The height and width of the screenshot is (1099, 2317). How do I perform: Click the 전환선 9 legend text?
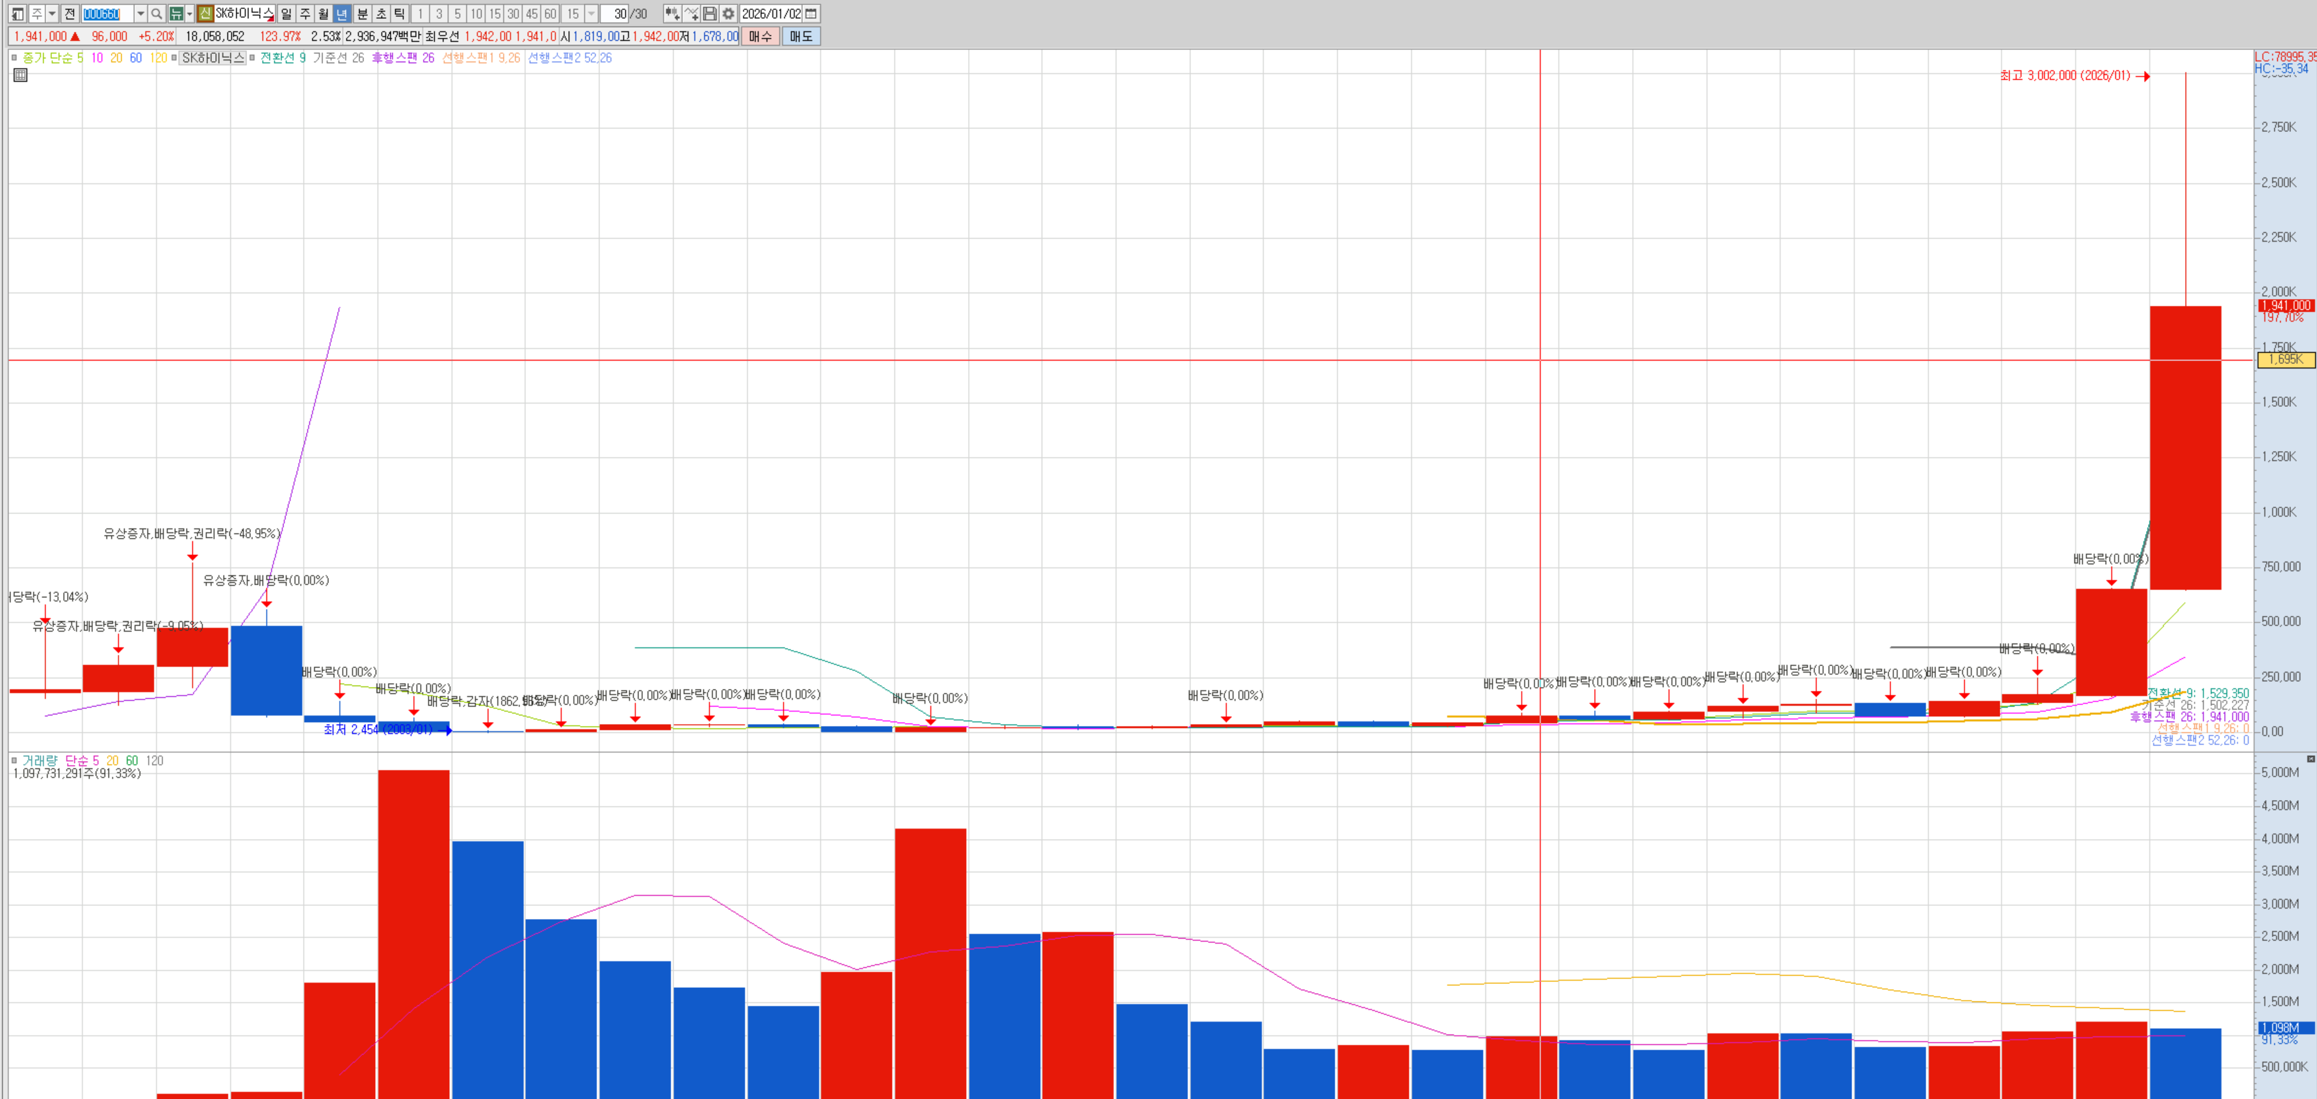tap(283, 58)
